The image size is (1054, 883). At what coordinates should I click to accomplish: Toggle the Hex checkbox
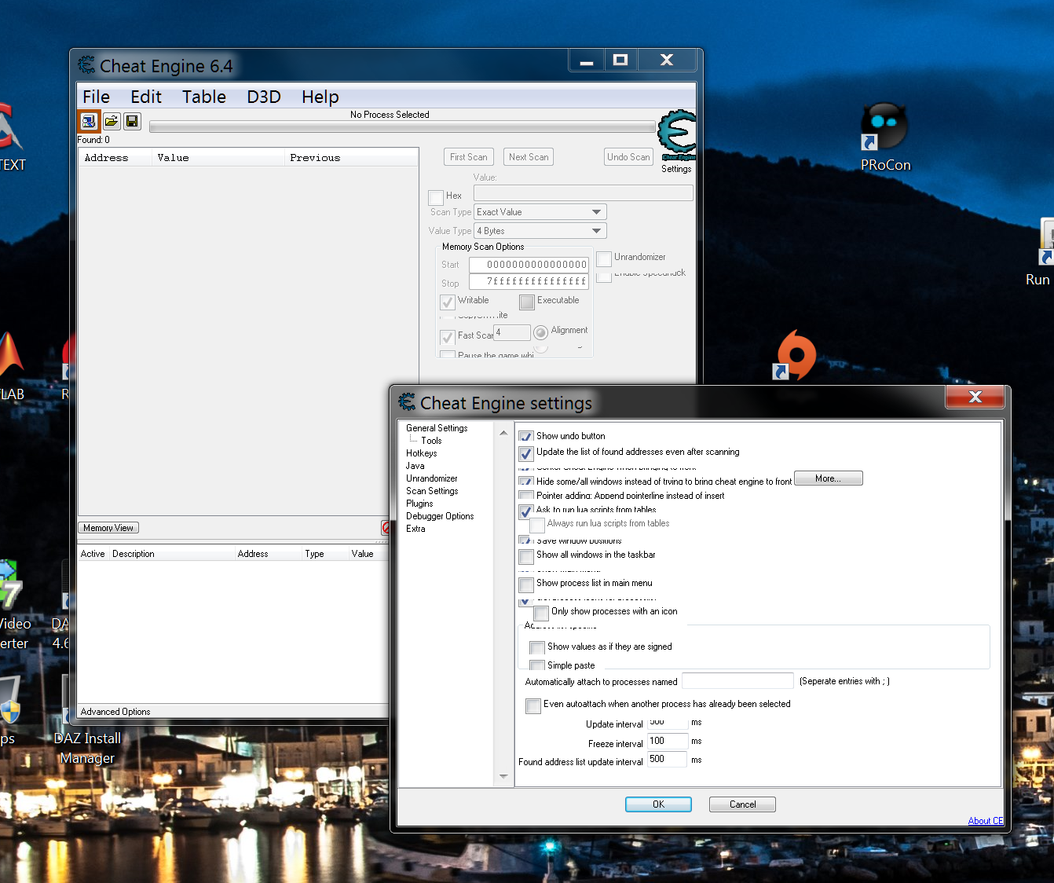point(436,197)
